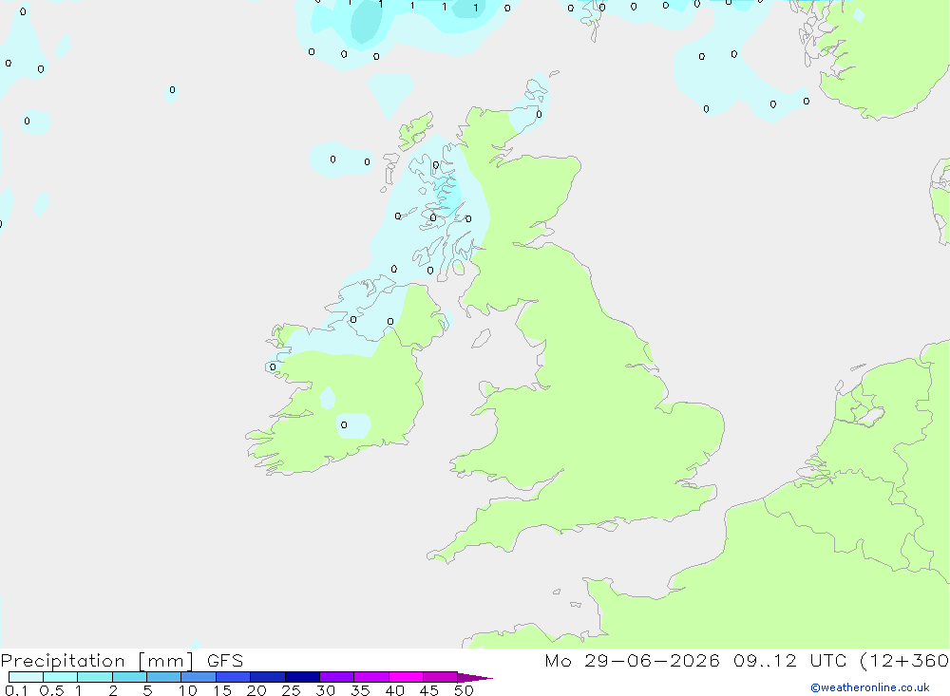Click the 'Precipitation [mm]' title text
The width and height of the screenshot is (950, 696).
point(97,661)
